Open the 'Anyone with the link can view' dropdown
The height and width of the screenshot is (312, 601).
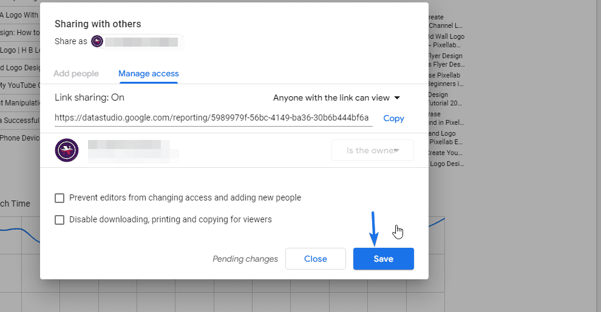tap(336, 98)
